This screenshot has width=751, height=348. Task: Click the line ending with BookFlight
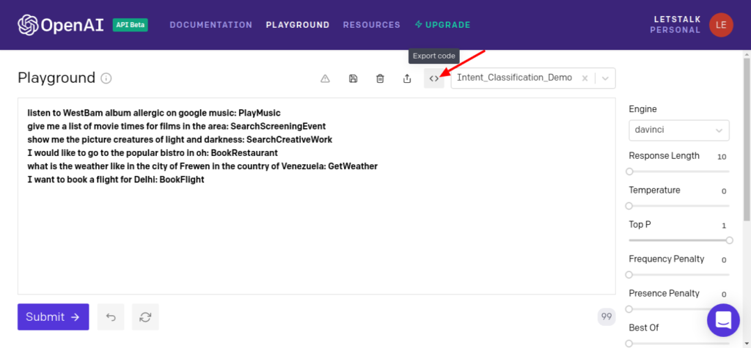click(x=116, y=180)
